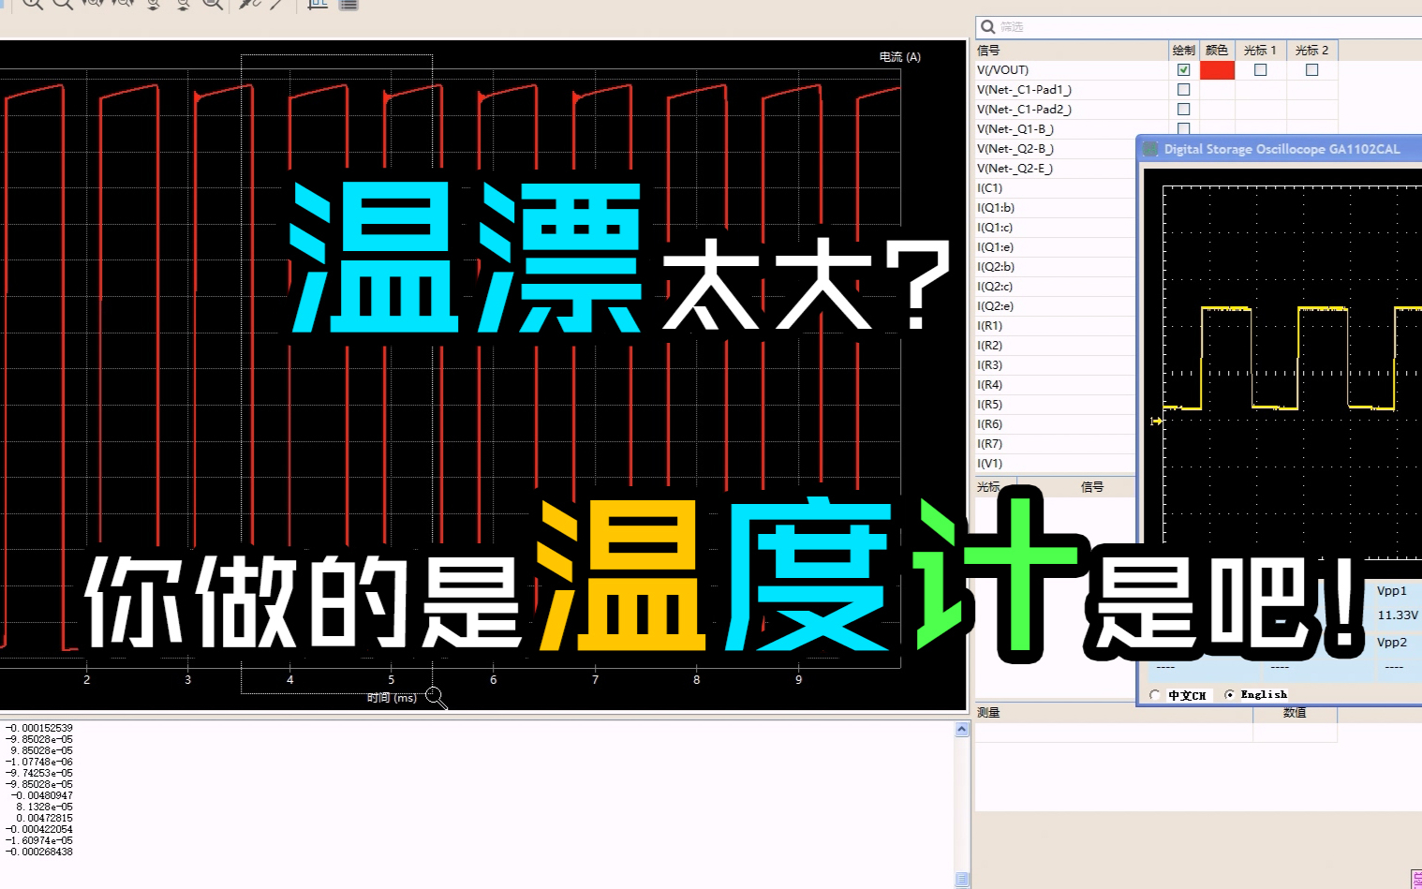Enable cursor 2 for V(/VOUT)
1422x889 pixels.
tap(1311, 70)
